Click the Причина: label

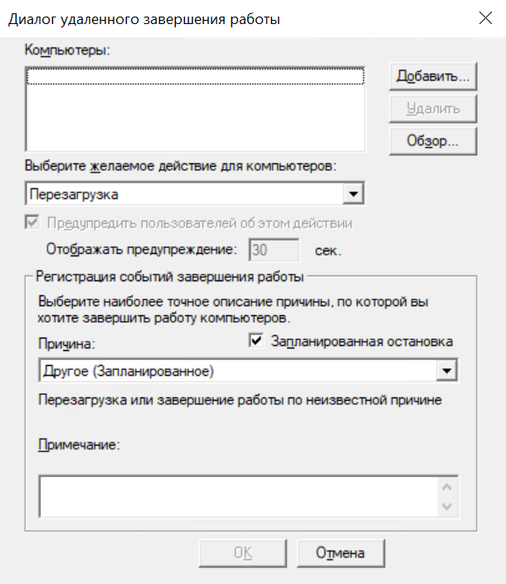coord(66,342)
